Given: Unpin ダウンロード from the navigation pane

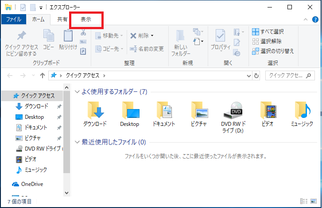Looking at the screenshot, I should tap(59, 106).
